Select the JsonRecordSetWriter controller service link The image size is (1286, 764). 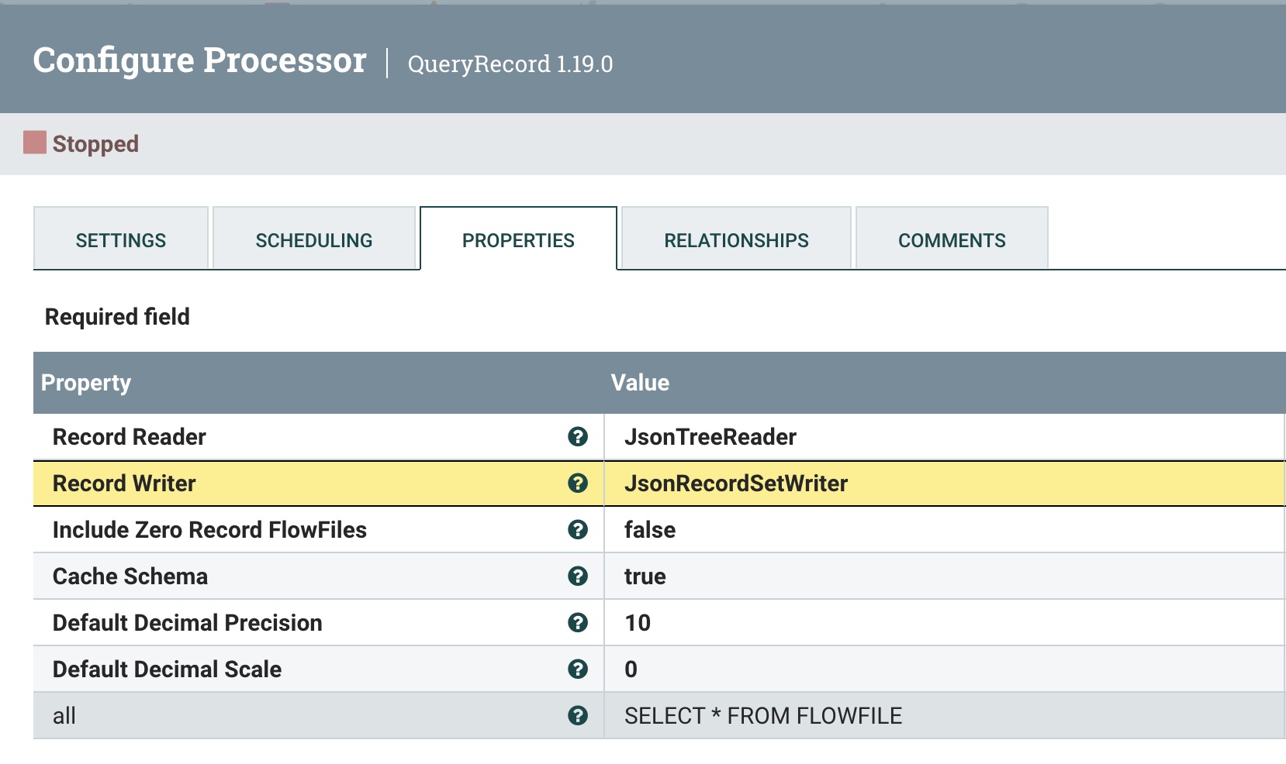[x=736, y=483]
